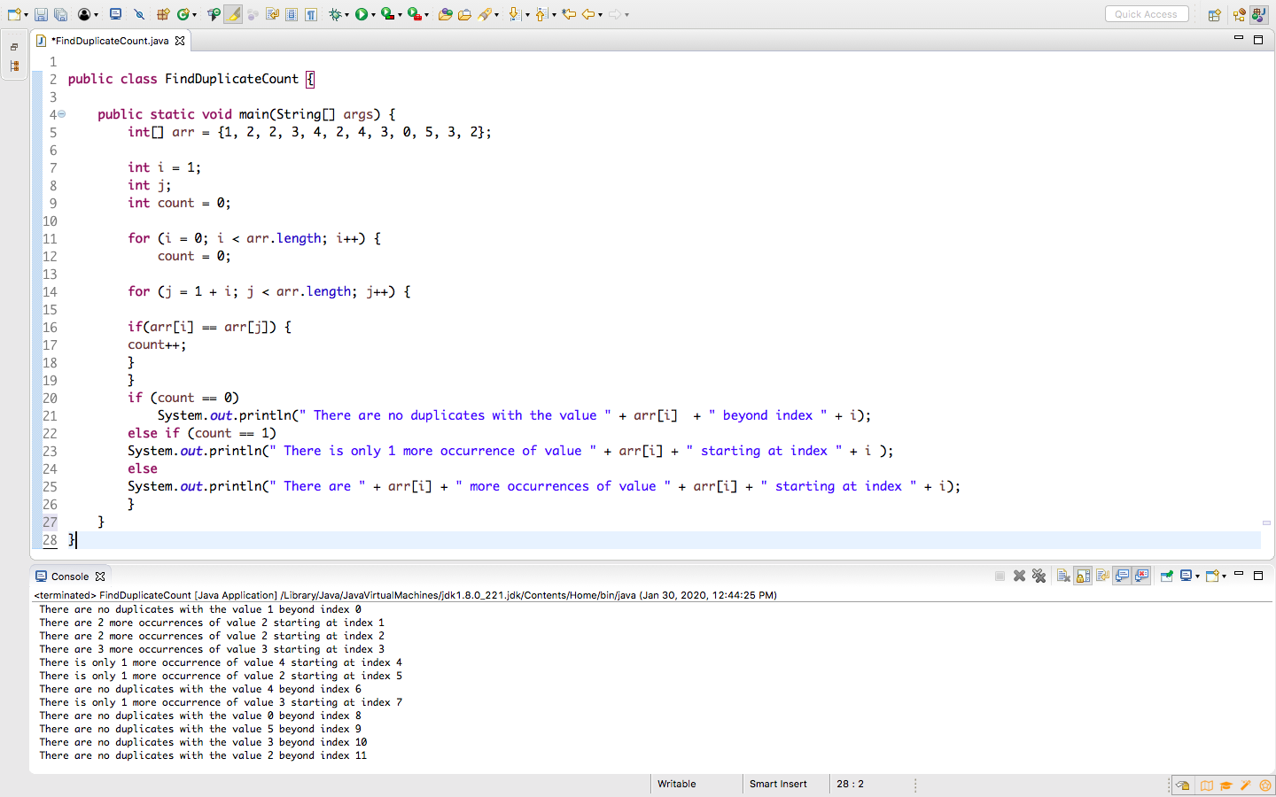The width and height of the screenshot is (1276, 797).
Task: Clear the Console output
Action: pos(1062,575)
